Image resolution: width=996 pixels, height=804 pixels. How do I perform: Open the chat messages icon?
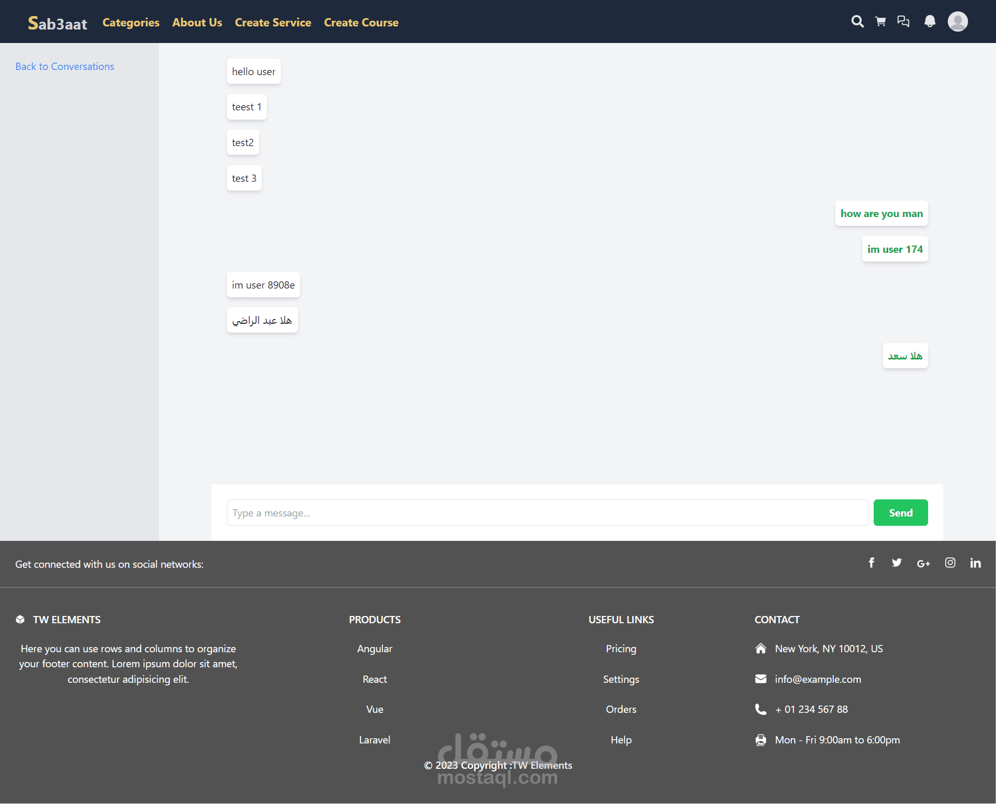tap(903, 22)
